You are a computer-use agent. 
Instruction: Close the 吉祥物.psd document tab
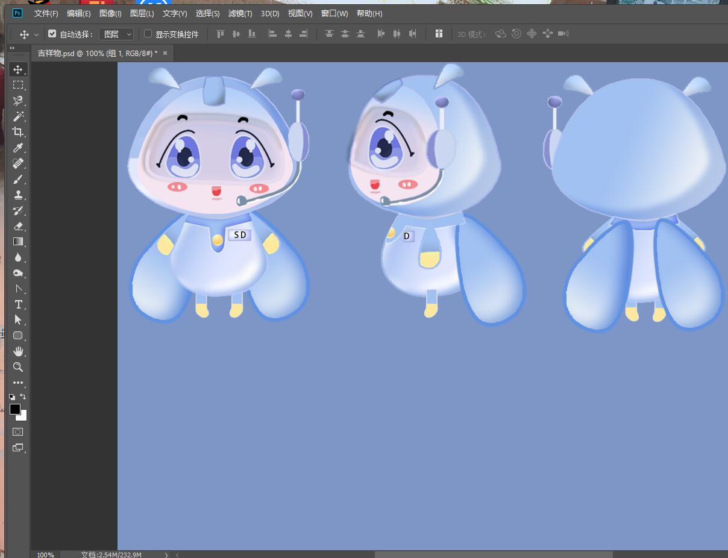165,53
